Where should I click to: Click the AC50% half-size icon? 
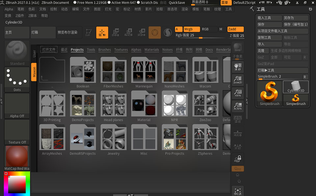tap(238, 106)
